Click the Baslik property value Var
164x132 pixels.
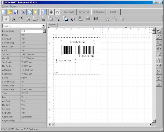click(x=34, y=50)
